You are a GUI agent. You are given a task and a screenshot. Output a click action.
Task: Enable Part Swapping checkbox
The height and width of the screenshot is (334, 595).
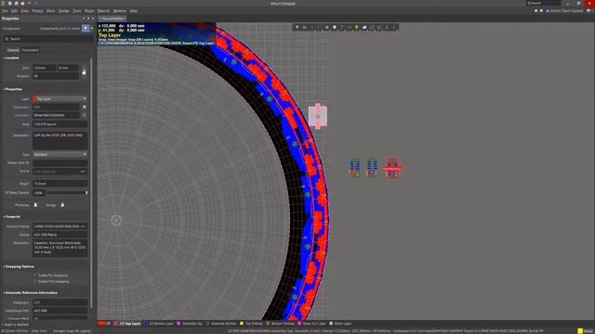point(35,281)
